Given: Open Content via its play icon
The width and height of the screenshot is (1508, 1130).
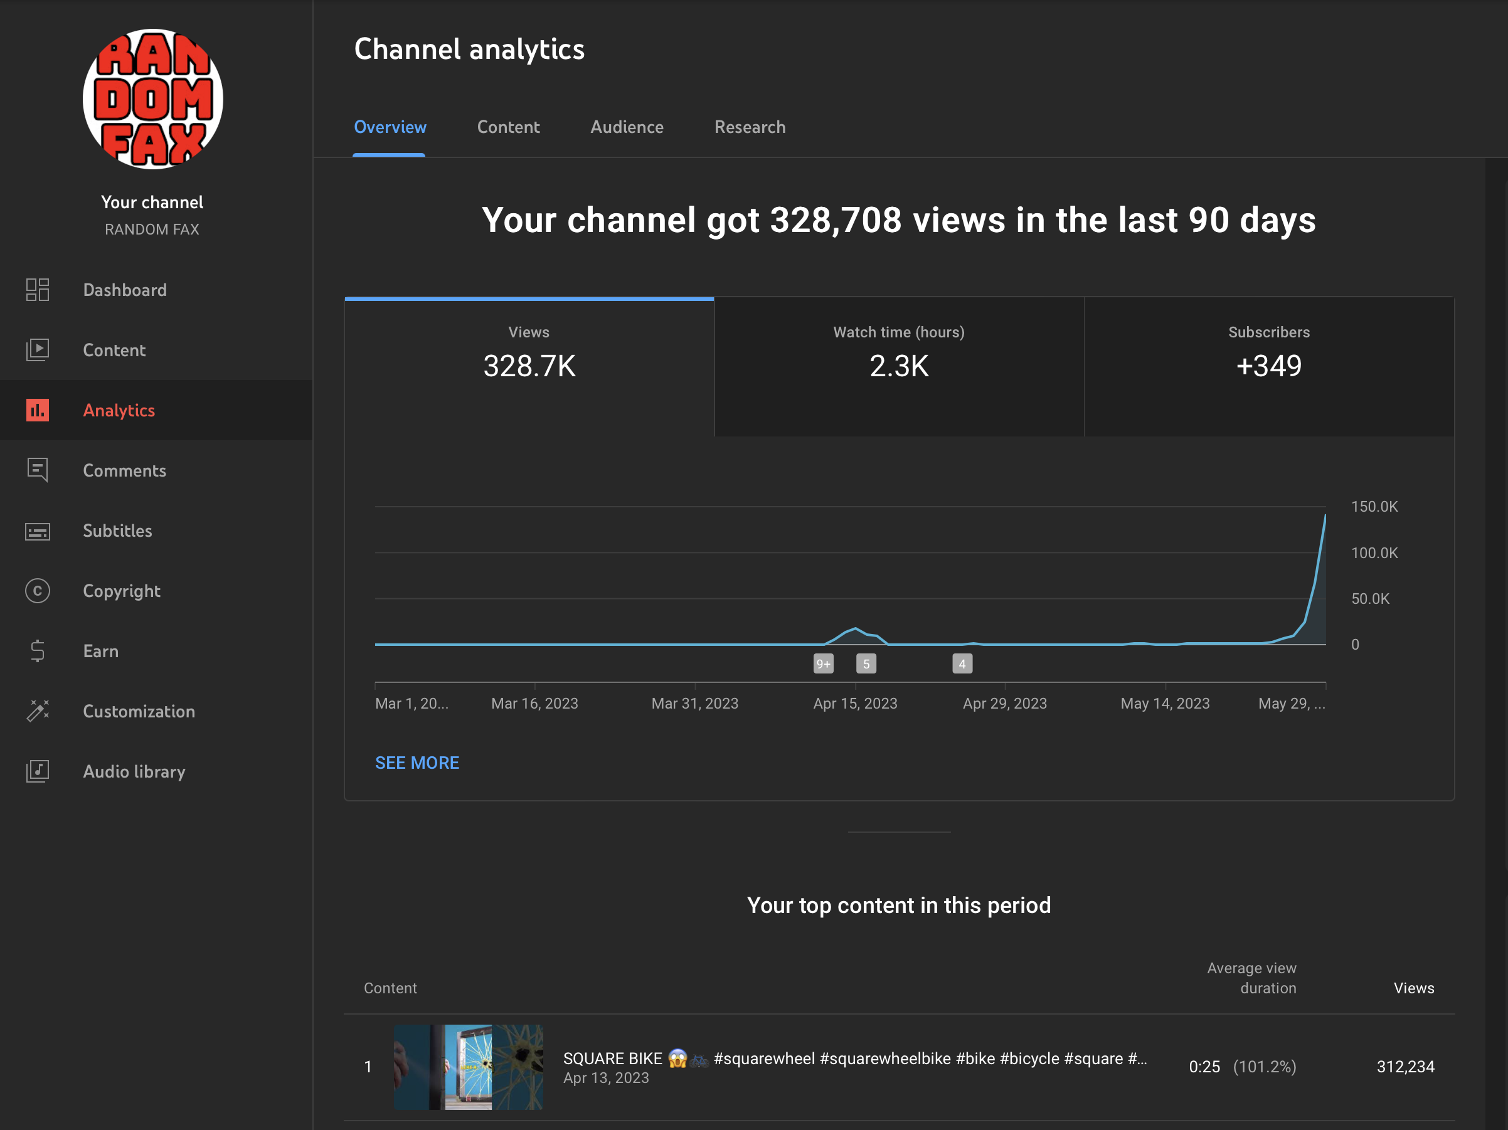Looking at the screenshot, I should click(x=38, y=350).
